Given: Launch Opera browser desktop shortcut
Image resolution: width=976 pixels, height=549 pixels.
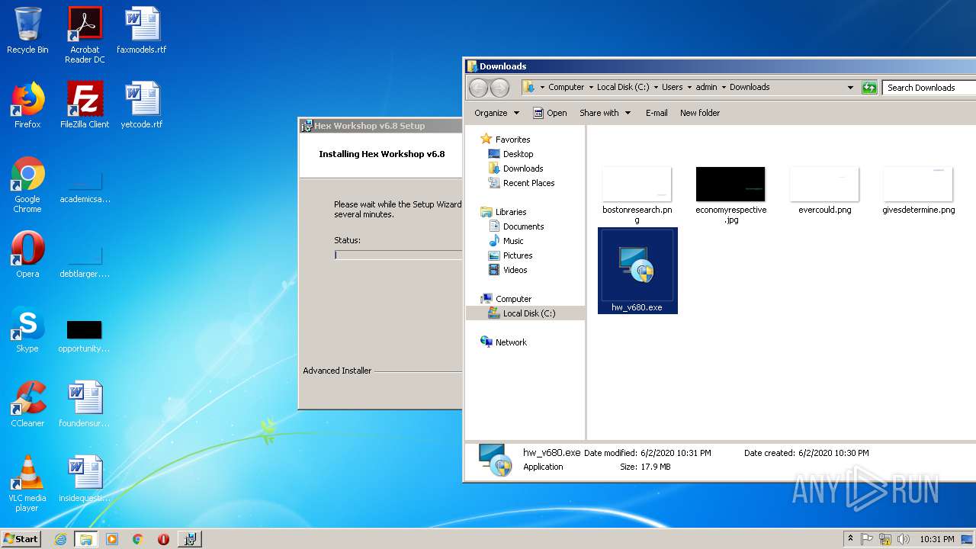Looking at the screenshot, I should [27, 255].
